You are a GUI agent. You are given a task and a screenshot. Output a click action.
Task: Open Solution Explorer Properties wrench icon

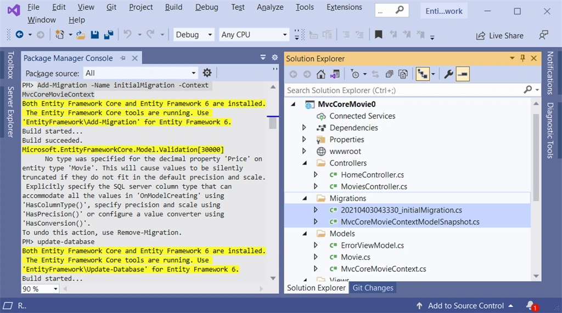[448, 74]
